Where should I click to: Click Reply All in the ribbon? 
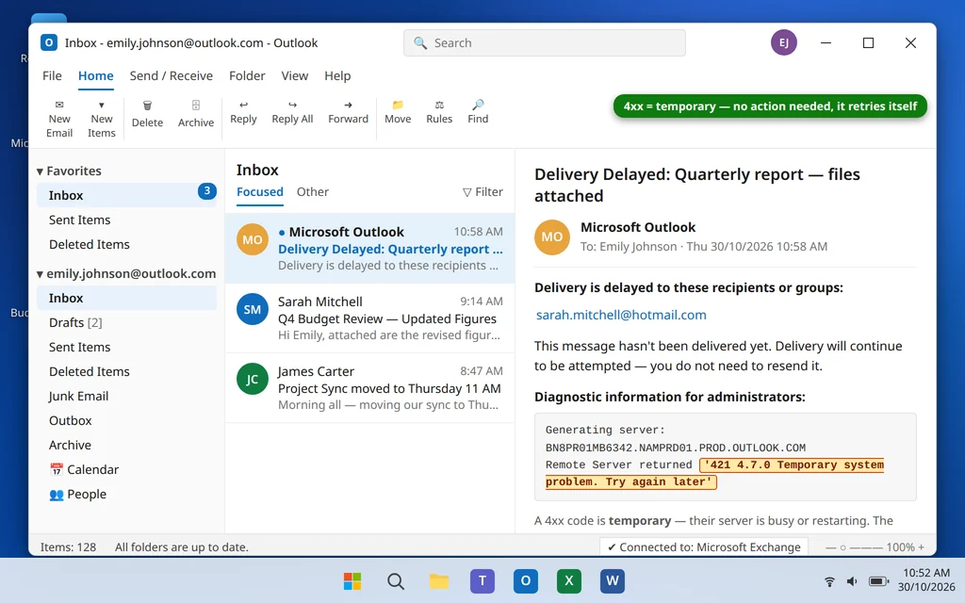pos(292,113)
